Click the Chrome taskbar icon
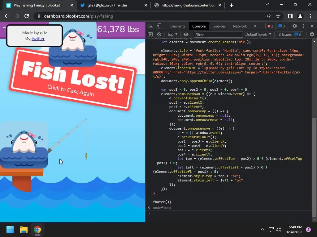 click(x=37, y=230)
